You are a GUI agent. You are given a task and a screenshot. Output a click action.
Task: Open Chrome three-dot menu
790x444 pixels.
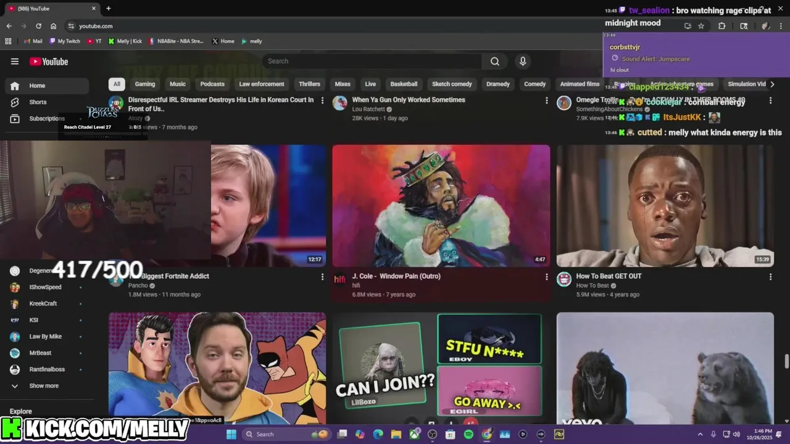coord(781,26)
